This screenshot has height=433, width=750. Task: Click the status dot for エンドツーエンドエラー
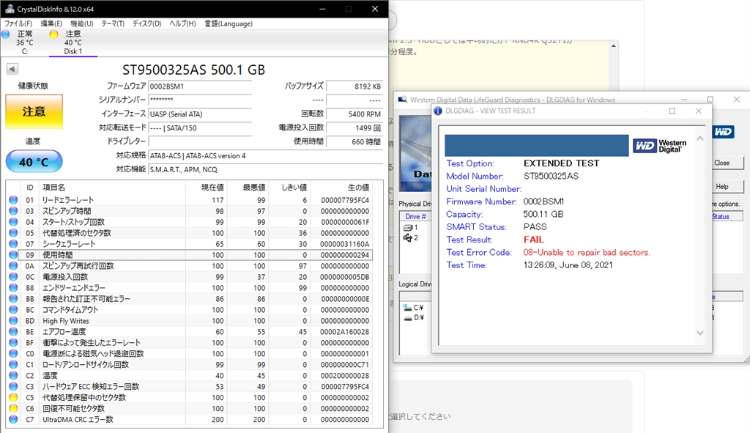point(13,288)
